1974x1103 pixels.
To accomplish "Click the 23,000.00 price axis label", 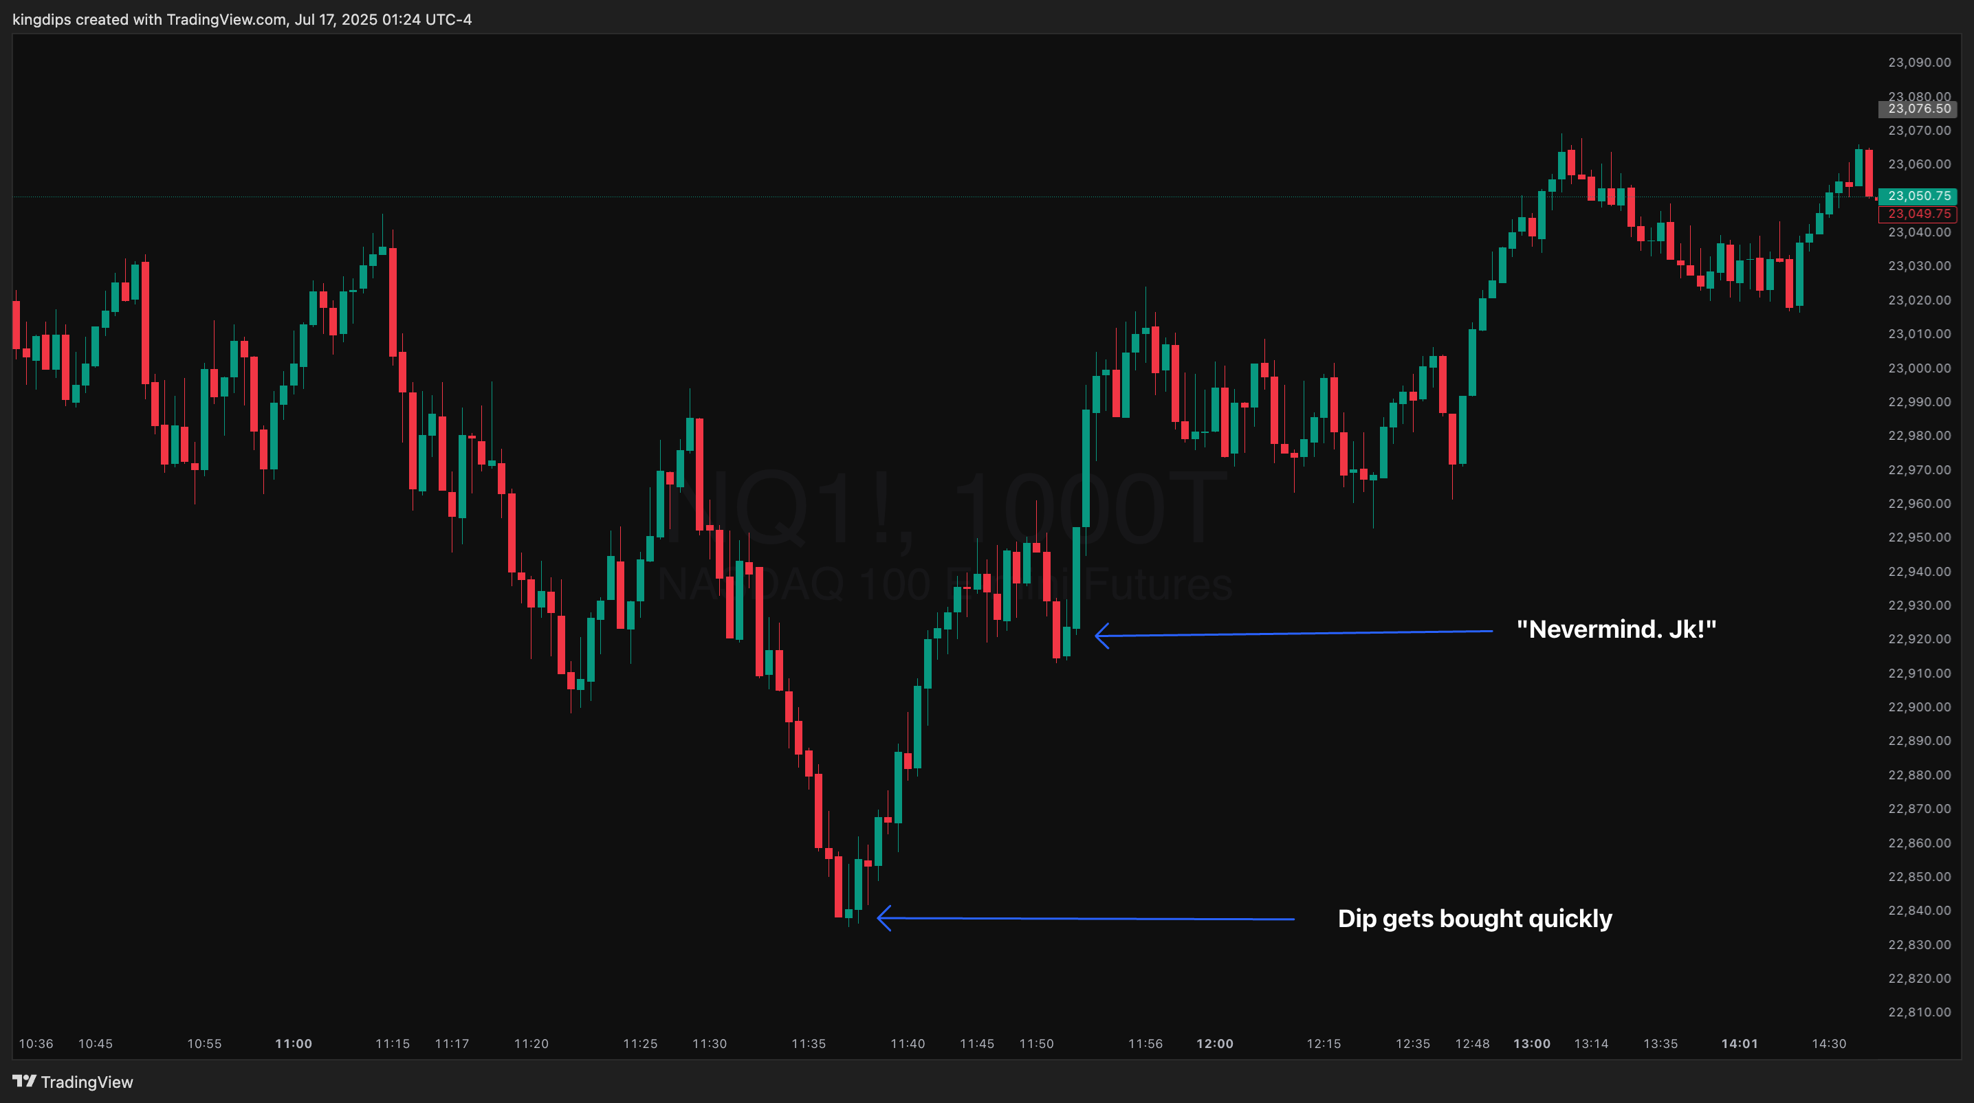I will pyautogui.click(x=1919, y=368).
